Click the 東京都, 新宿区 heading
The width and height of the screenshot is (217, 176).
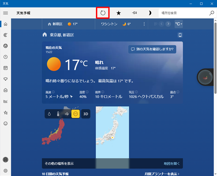click(62, 35)
